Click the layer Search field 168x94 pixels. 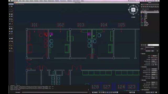click(153, 45)
